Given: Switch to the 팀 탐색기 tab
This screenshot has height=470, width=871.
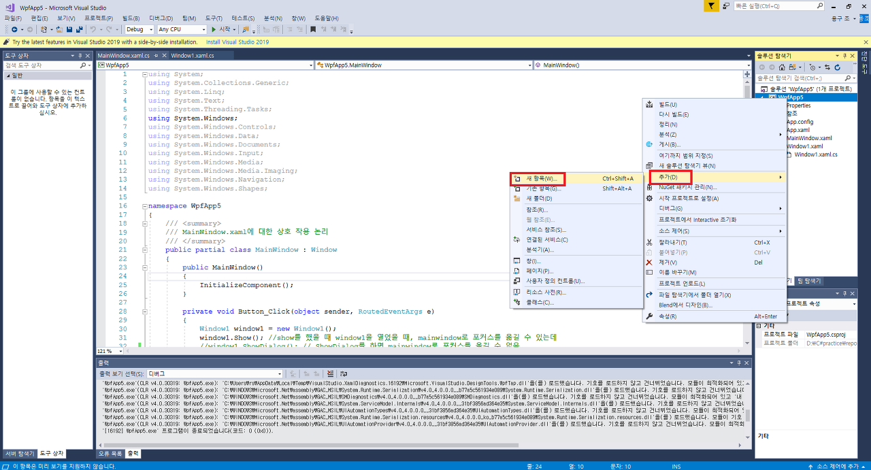Looking at the screenshot, I should [x=809, y=281].
